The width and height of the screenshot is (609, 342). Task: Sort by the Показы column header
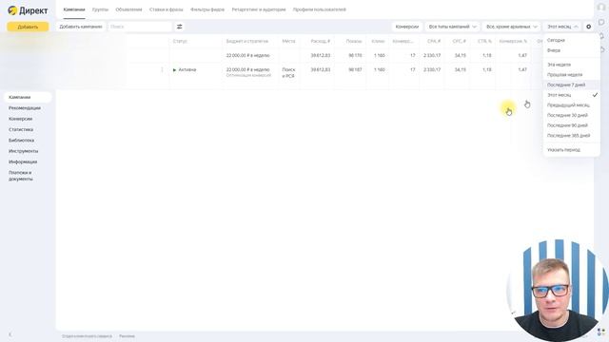pyautogui.click(x=354, y=41)
